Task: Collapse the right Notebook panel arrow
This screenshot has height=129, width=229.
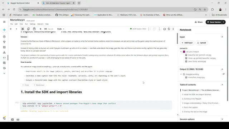Action: (x=178, y=115)
